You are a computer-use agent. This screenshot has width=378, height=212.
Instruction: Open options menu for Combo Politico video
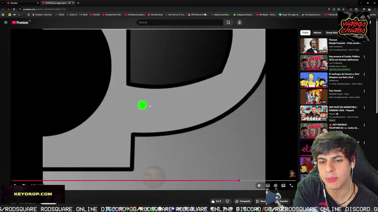tap(364, 57)
